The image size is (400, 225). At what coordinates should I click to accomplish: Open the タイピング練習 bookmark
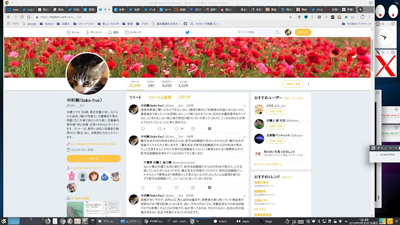point(204,24)
